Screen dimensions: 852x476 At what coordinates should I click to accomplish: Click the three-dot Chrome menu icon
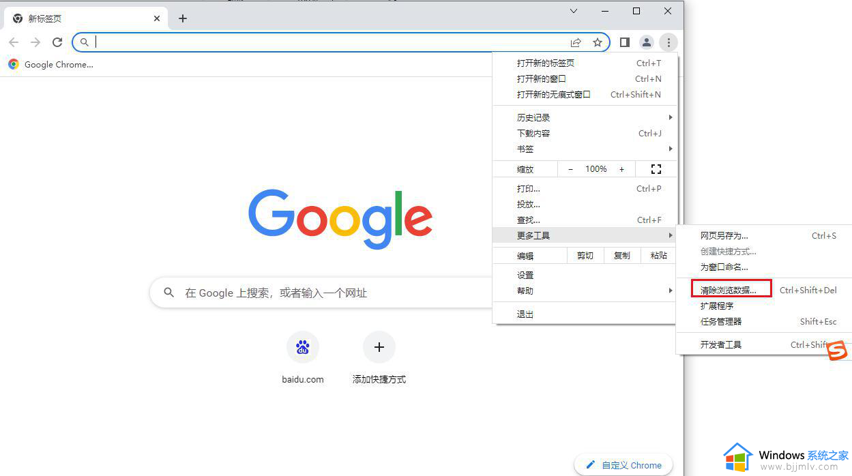[669, 42]
